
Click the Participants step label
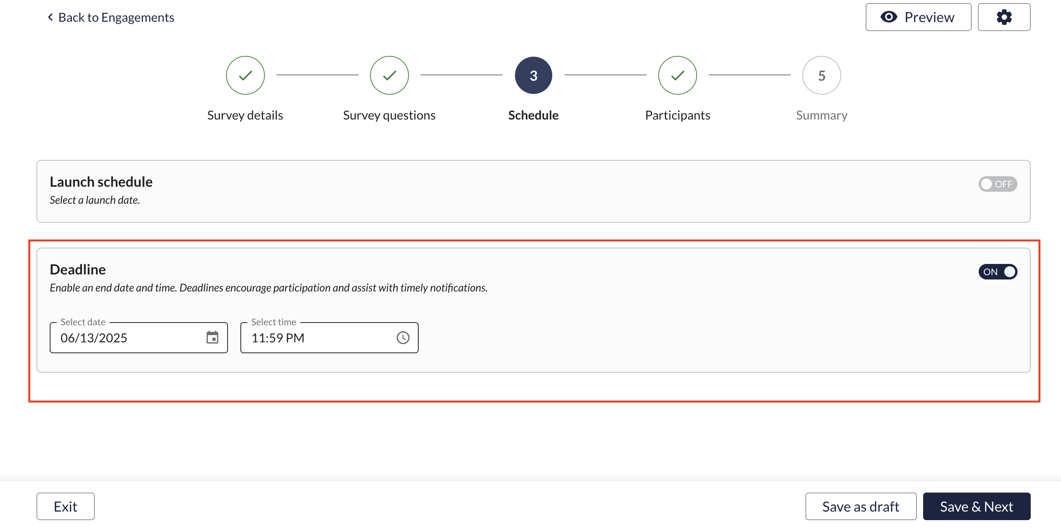pos(678,115)
